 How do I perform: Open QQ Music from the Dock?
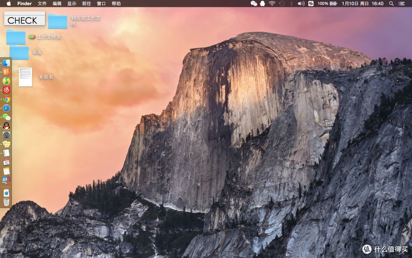pyautogui.click(x=6, y=81)
